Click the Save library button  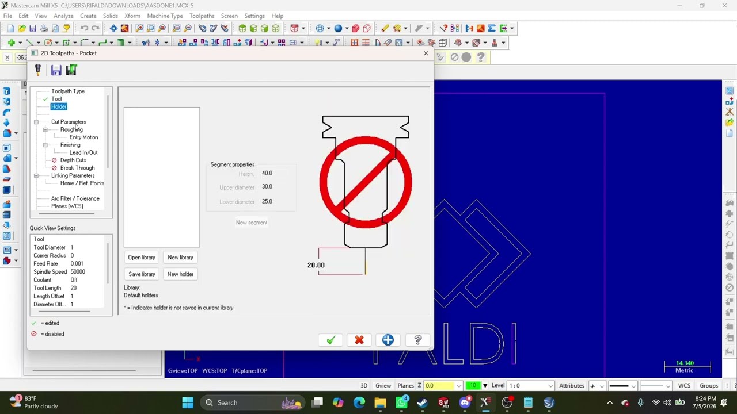142,274
